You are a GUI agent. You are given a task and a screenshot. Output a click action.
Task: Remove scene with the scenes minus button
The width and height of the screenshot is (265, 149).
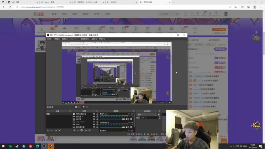click(x=52, y=130)
